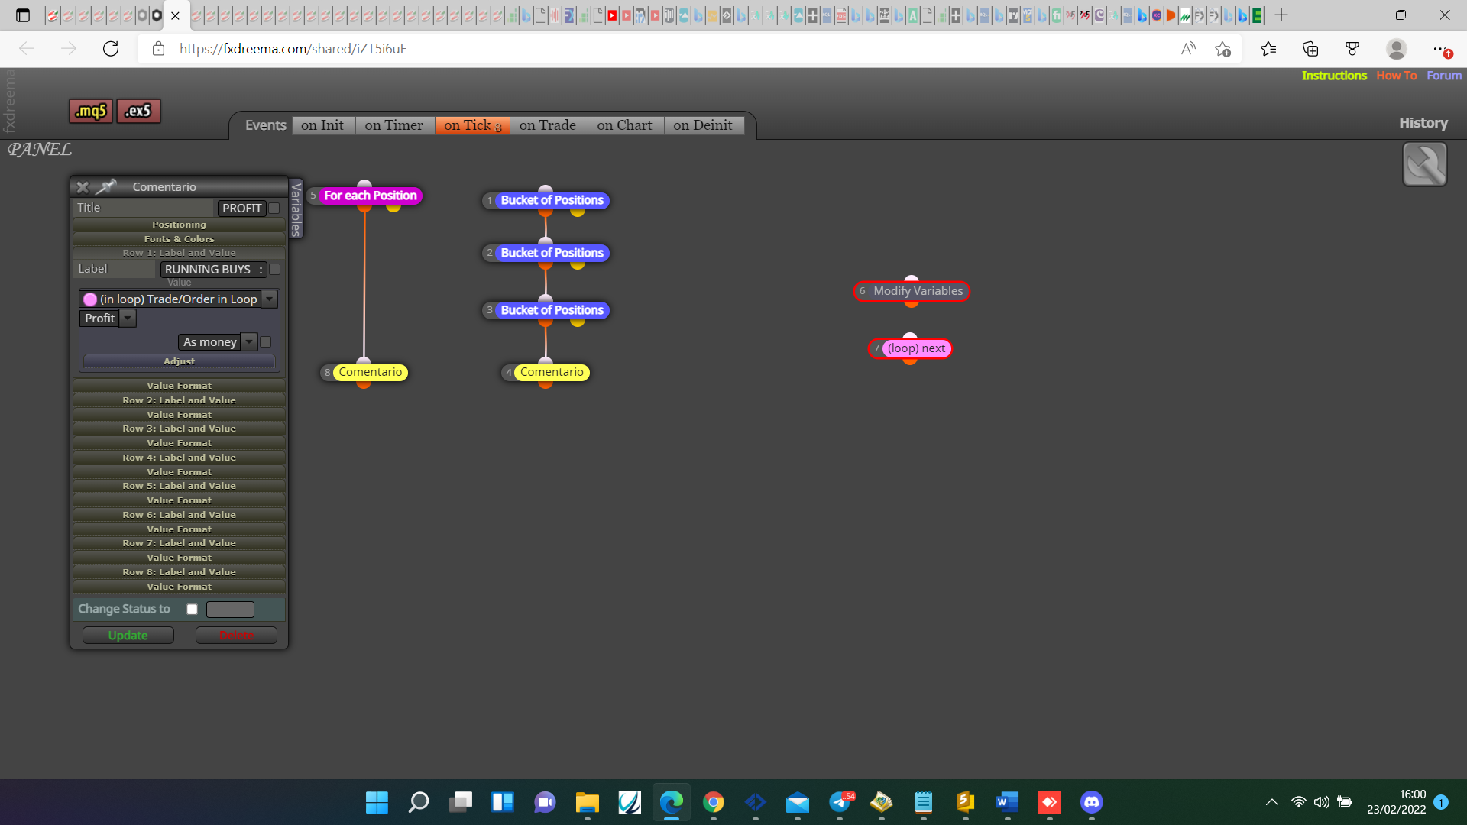Image resolution: width=1467 pixels, height=825 pixels.
Task: Open Mail app from taskbar
Action: (797, 802)
